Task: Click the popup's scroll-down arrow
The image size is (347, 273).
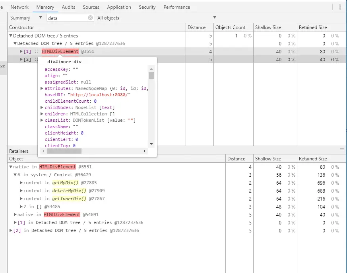Action: 151,144
